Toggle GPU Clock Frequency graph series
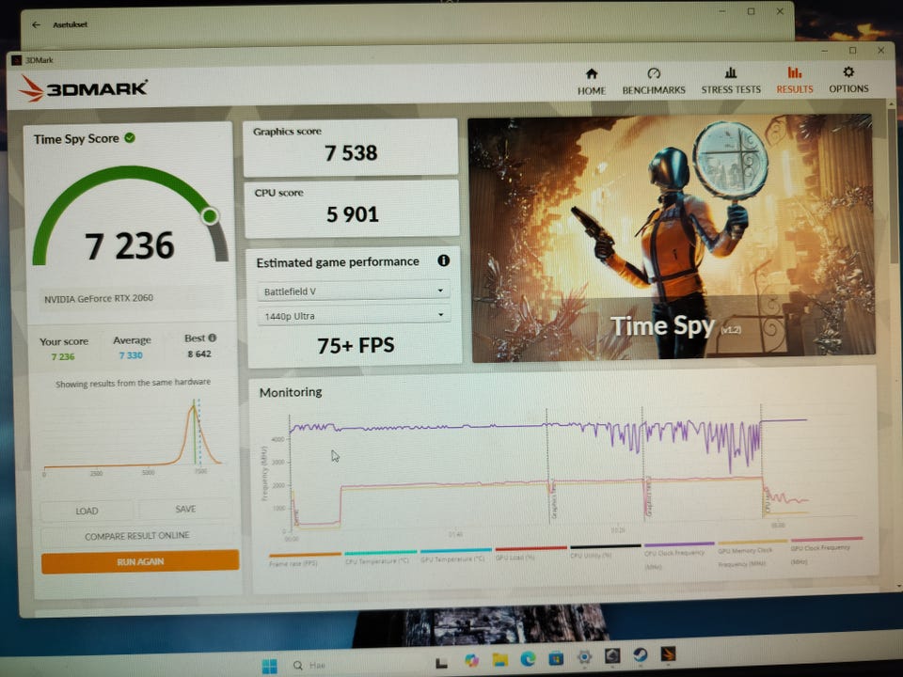The width and height of the screenshot is (903, 677). click(x=827, y=550)
